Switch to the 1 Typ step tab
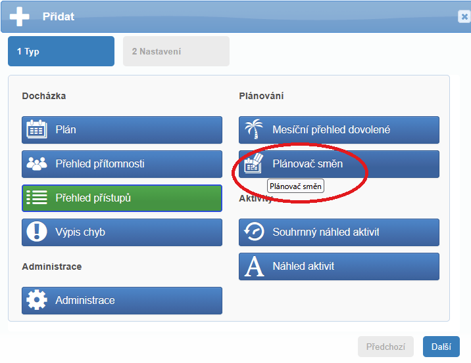 (x=61, y=51)
